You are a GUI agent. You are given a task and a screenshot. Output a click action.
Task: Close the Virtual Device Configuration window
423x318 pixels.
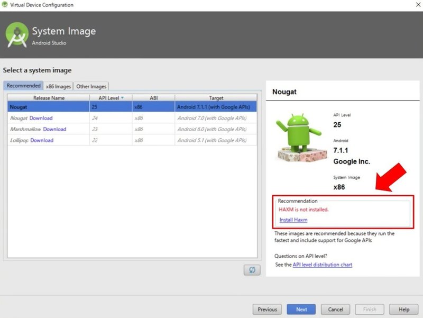[418, 5]
